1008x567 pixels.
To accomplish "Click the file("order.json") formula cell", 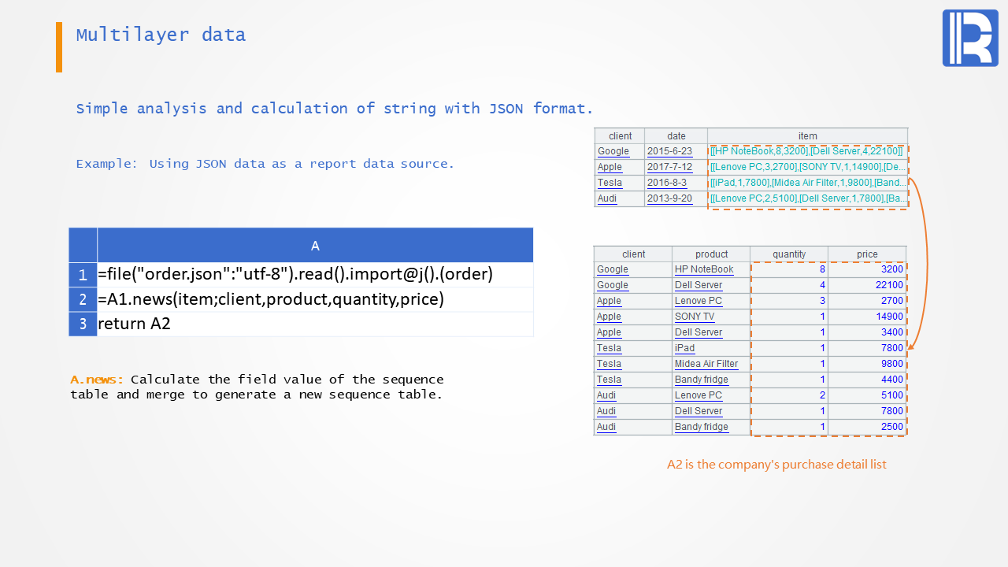I will click(x=315, y=275).
